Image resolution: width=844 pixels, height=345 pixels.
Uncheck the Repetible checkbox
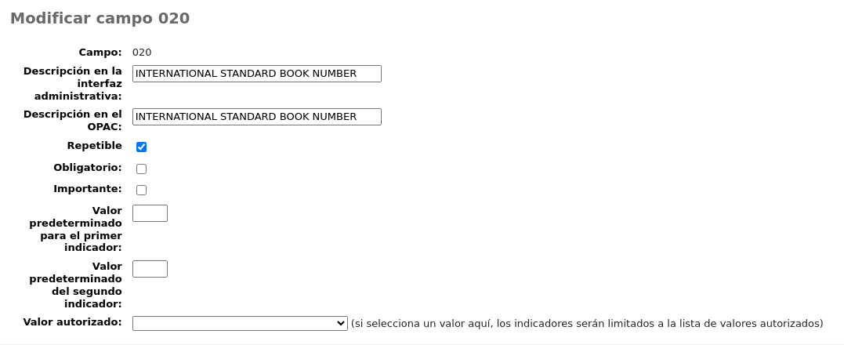pos(142,147)
